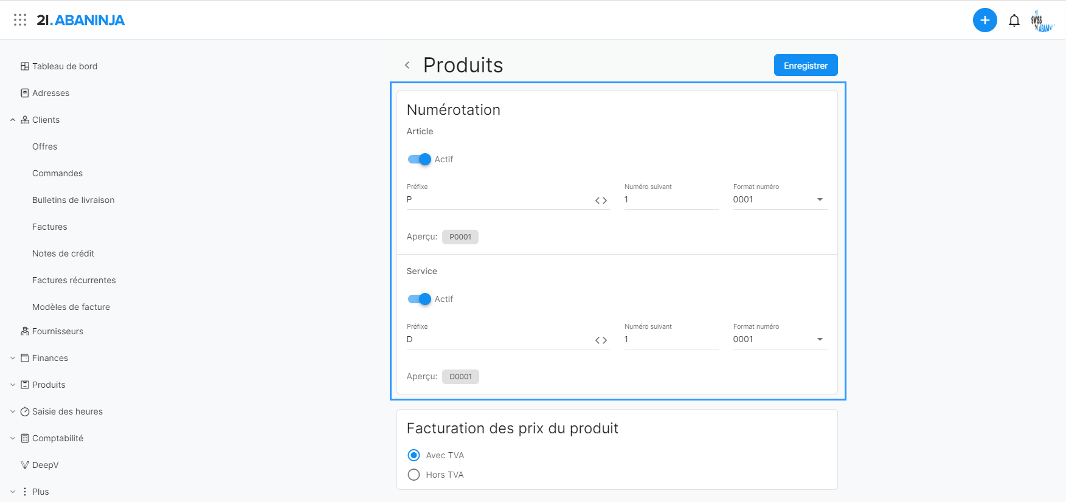Open the notifications bell
Viewport: 1066px width, 502px height.
pyautogui.click(x=1014, y=21)
